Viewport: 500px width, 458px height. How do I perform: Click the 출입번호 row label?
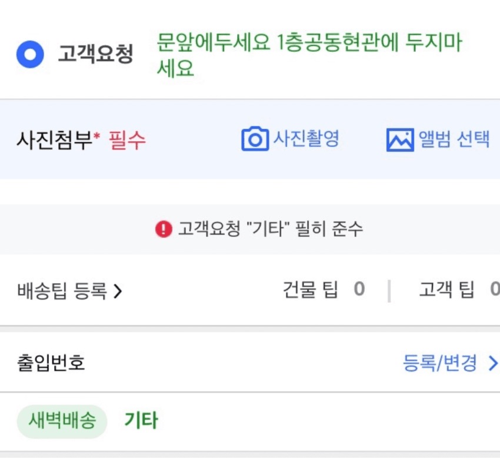click(51, 363)
